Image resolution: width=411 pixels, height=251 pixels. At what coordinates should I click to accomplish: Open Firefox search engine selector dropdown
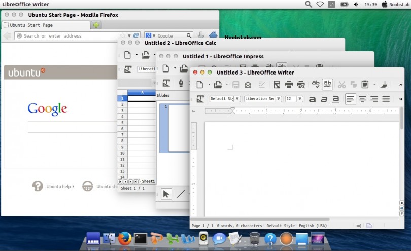(x=150, y=35)
